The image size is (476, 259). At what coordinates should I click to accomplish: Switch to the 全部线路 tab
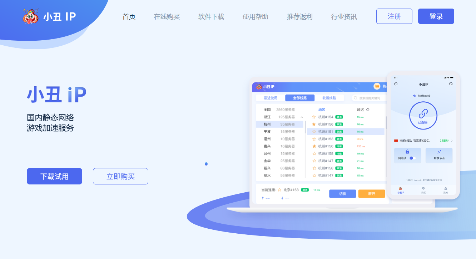(x=300, y=98)
